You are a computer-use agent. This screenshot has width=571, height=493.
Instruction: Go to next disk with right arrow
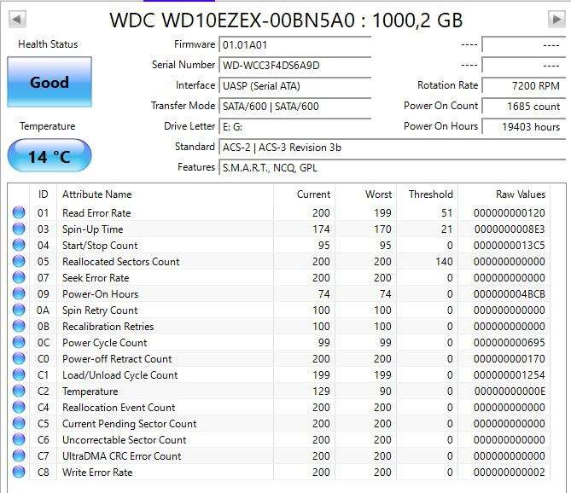pos(556,19)
